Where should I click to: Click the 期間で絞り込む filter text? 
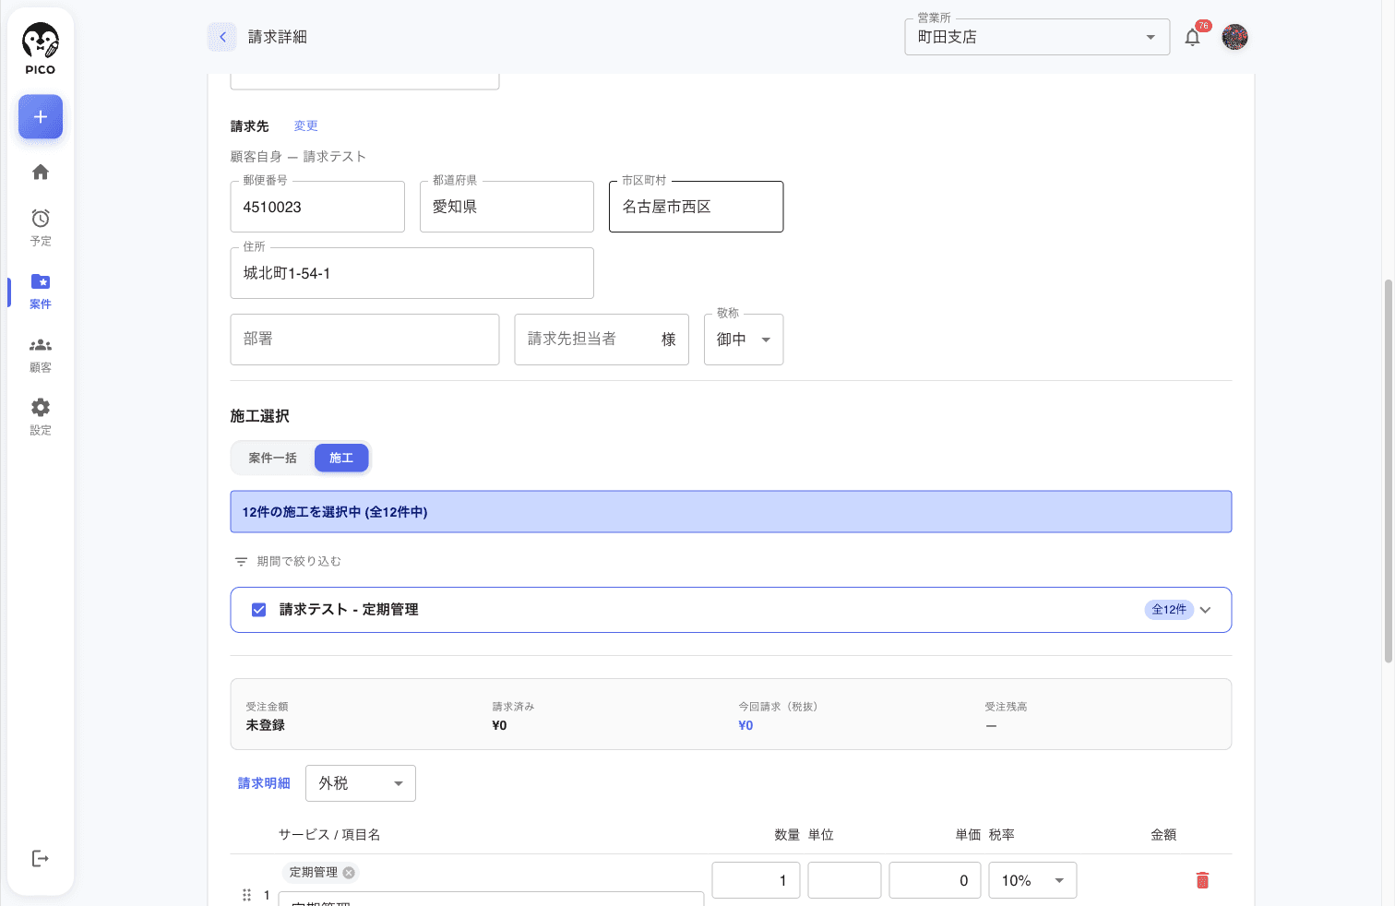(x=299, y=561)
